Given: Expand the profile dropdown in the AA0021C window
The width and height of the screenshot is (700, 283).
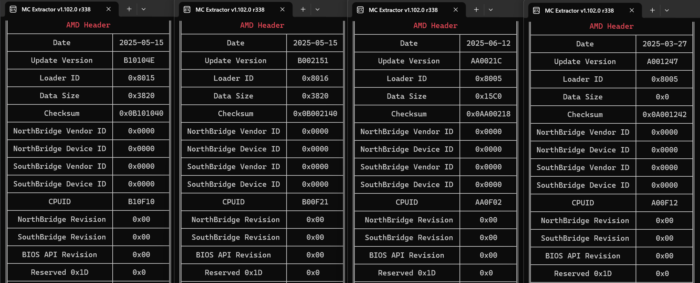Looking at the screenshot, I should [x=491, y=10].
